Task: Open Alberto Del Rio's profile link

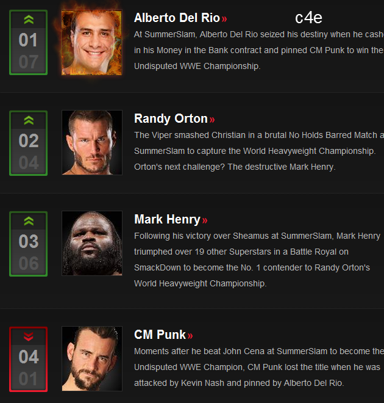Action: [x=177, y=18]
